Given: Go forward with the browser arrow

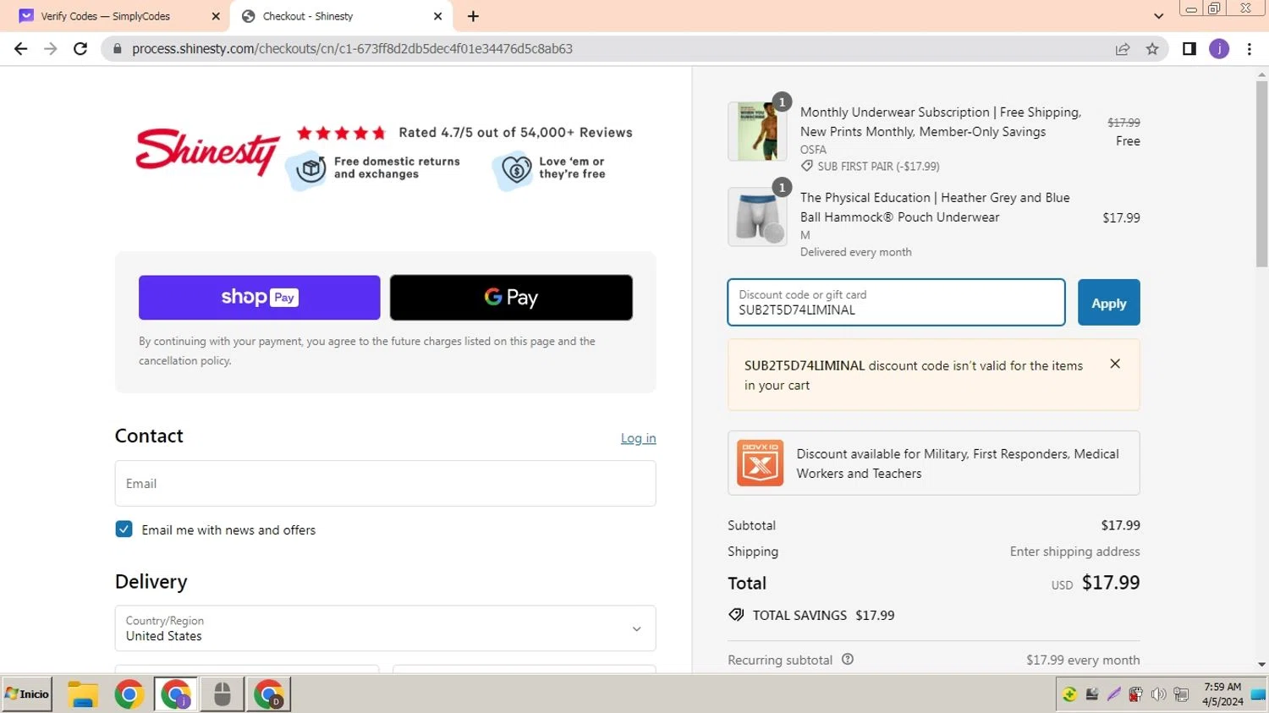Looking at the screenshot, I should pos(51,49).
